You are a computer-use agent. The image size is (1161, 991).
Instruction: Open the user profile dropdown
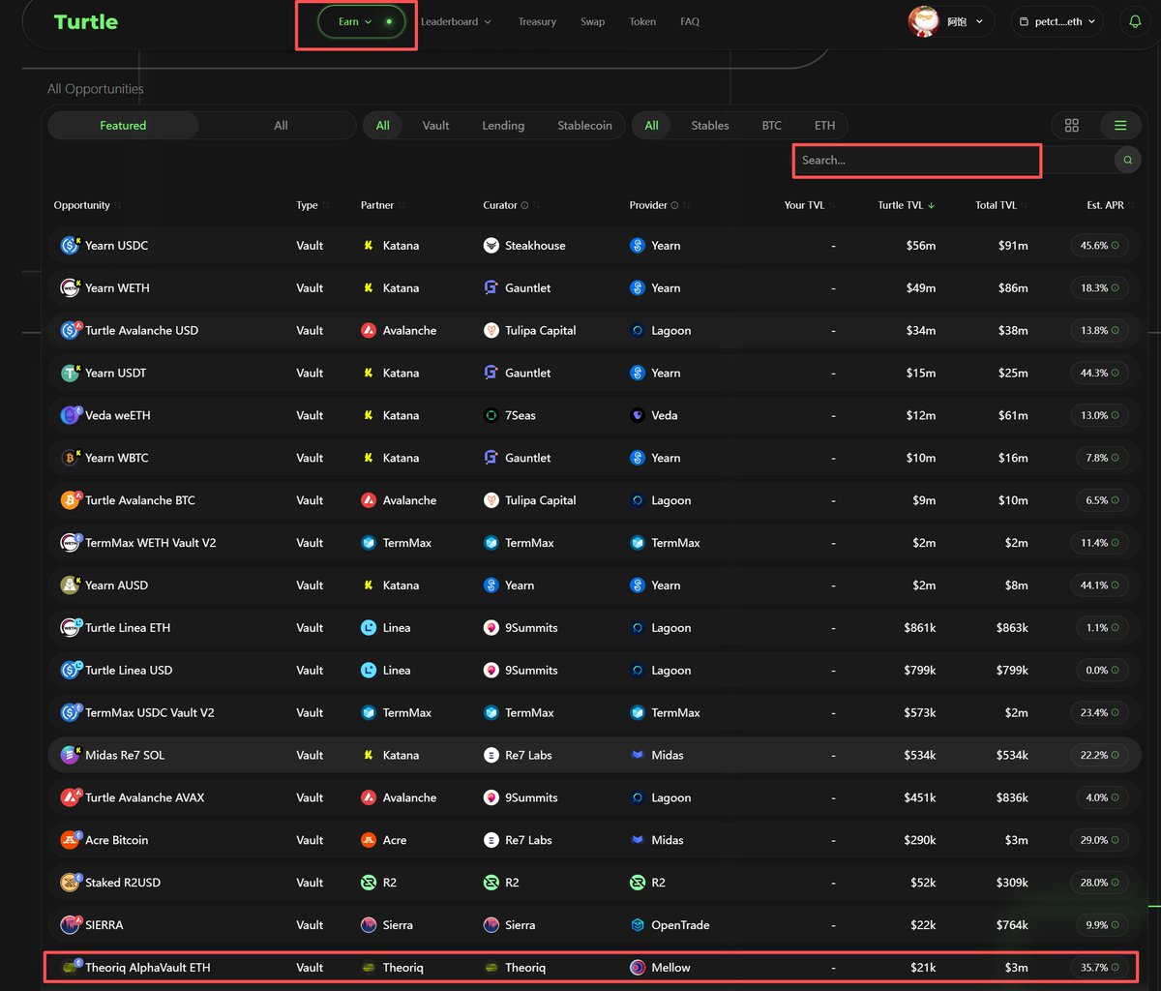[x=951, y=21]
